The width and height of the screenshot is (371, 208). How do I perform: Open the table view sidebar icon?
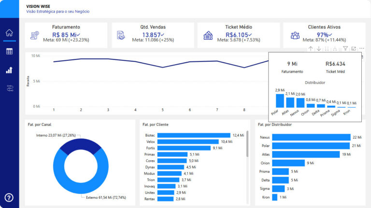pyautogui.click(x=9, y=52)
